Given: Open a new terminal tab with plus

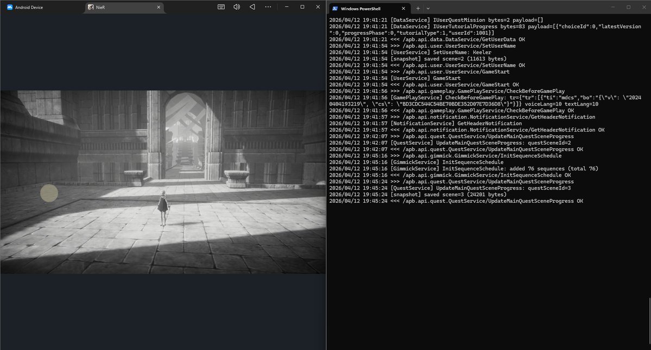Looking at the screenshot, I should point(418,8).
